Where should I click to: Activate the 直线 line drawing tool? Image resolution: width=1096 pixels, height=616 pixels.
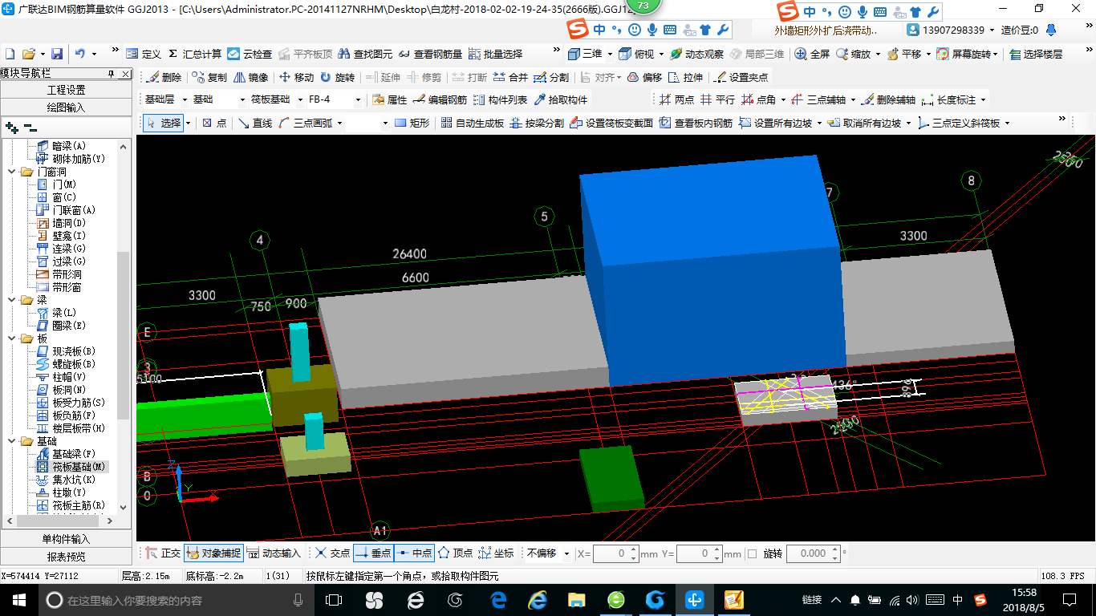pos(255,123)
